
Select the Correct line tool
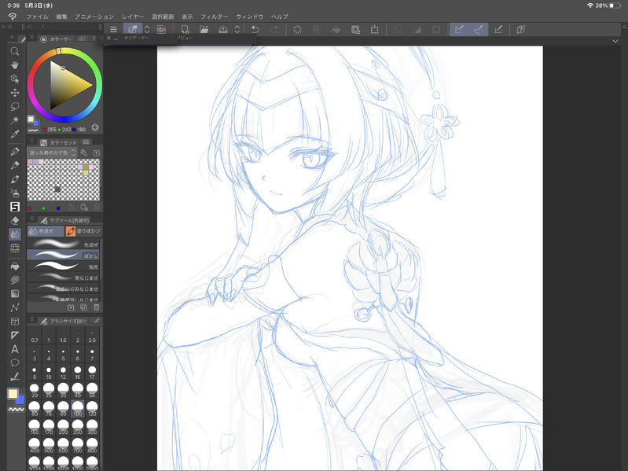click(15, 377)
